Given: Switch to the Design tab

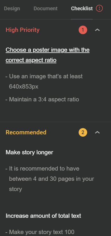Looking at the screenshot, I should 12,9.
